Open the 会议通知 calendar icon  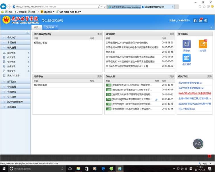(187, 58)
